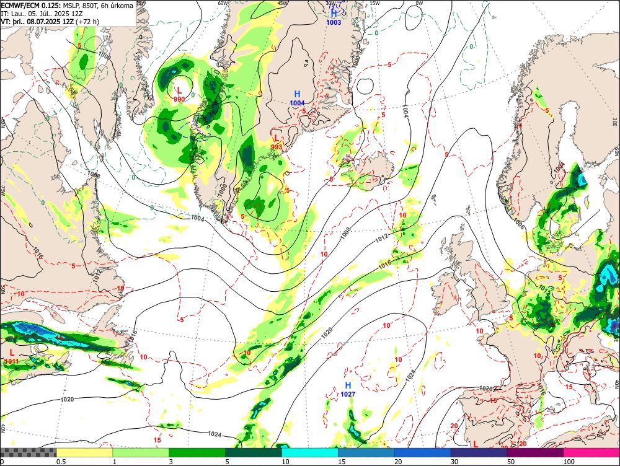This screenshot has width=620, height=466.
Task: Click the high pressure label 'H 1004' over Greenland
Action: click(x=298, y=99)
